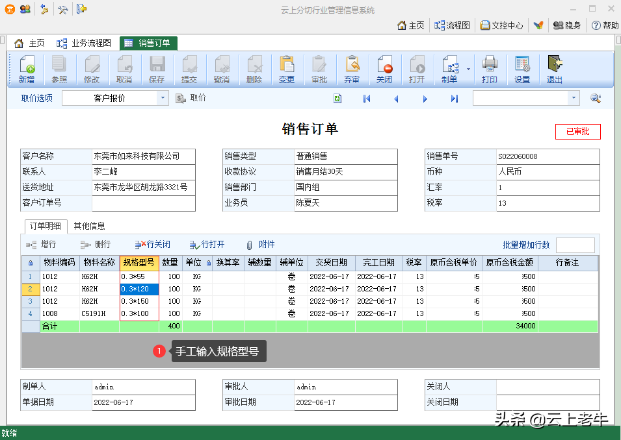Click the refresh icon beside navigation arrows

tap(337, 99)
